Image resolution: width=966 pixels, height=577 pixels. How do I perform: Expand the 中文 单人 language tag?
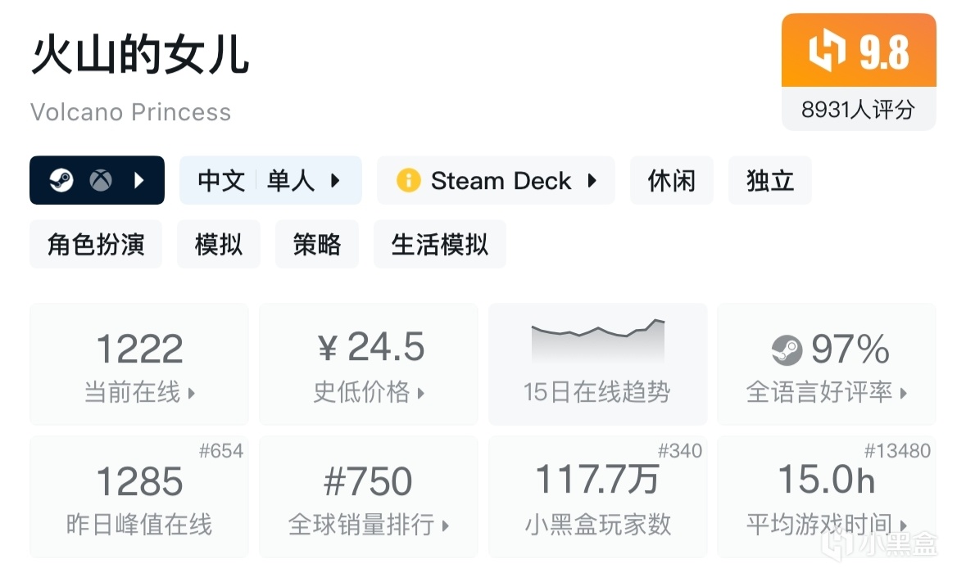(270, 180)
